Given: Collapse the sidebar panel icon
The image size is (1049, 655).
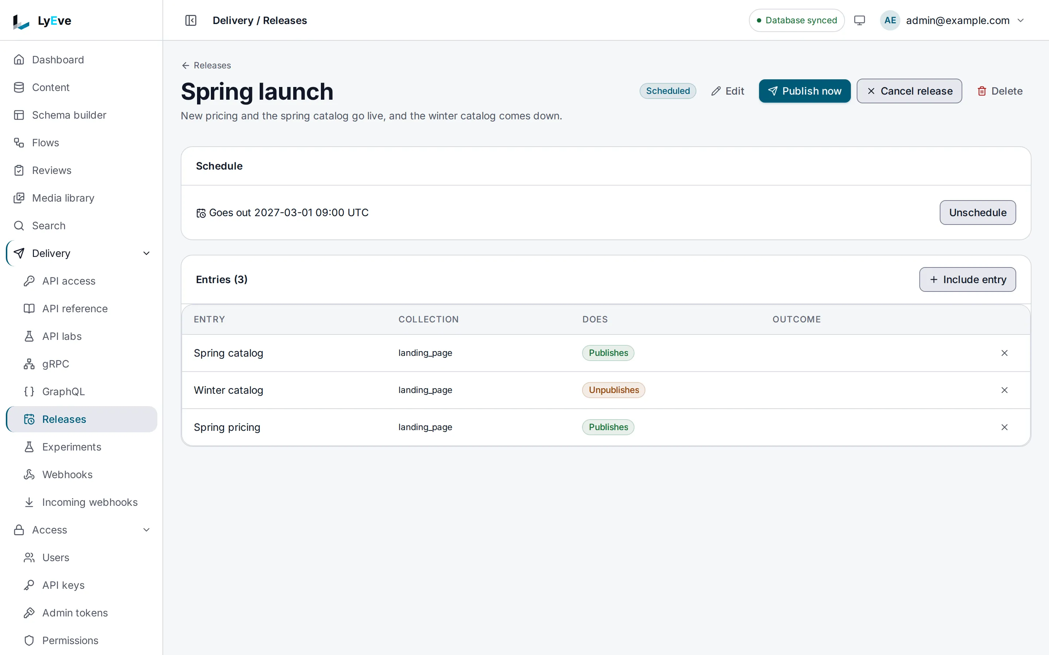Looking at the screenshot, I should click(x=191, y=20).
